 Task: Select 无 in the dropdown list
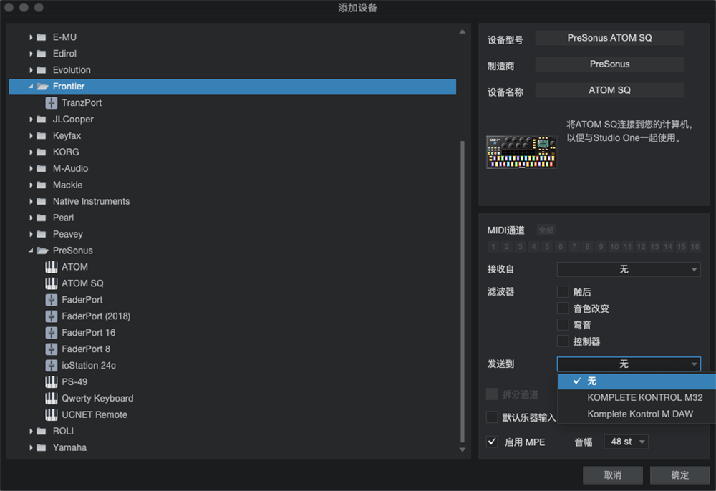(x=637, y=381)
